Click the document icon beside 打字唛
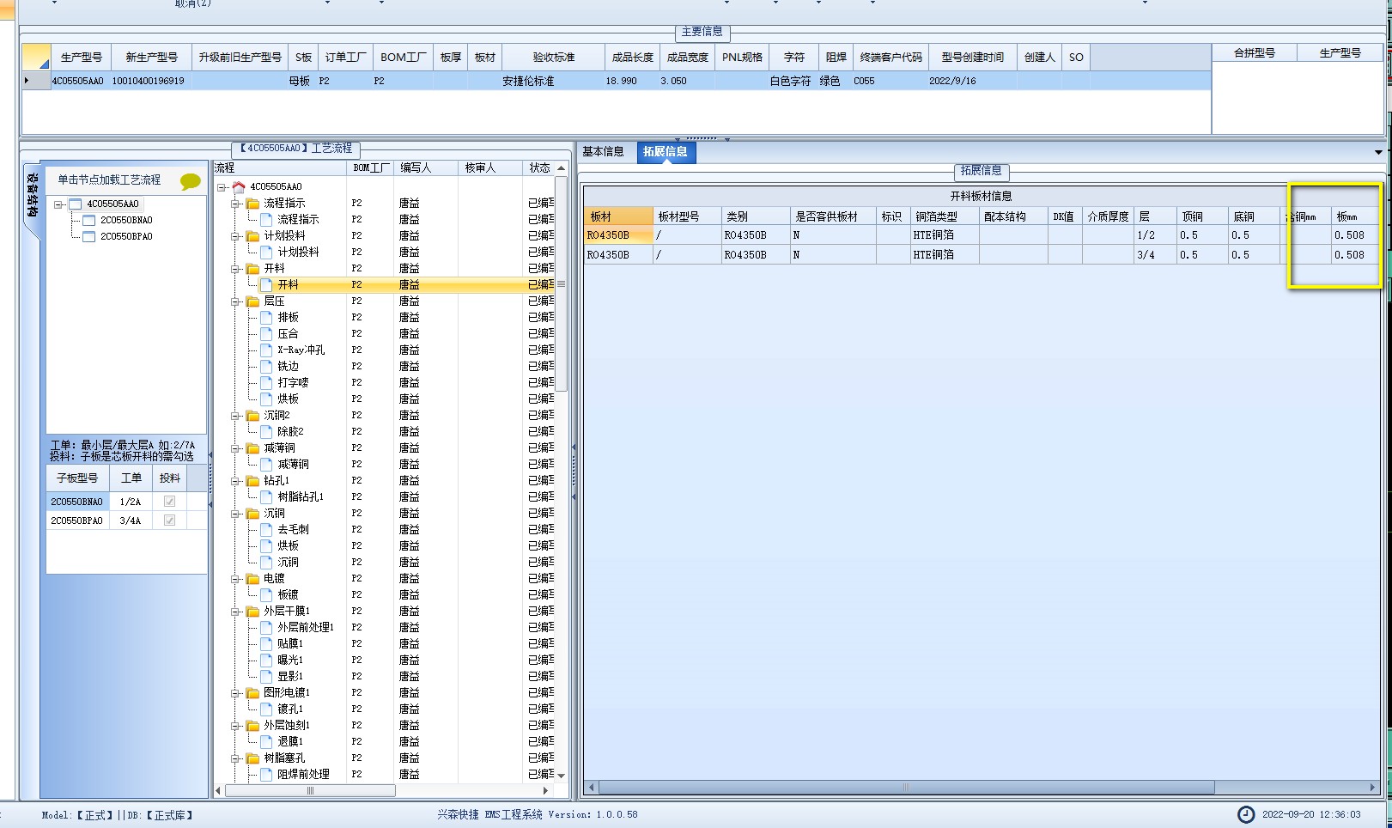Viewport: 1392px width, 828px height. pos(266,382)
